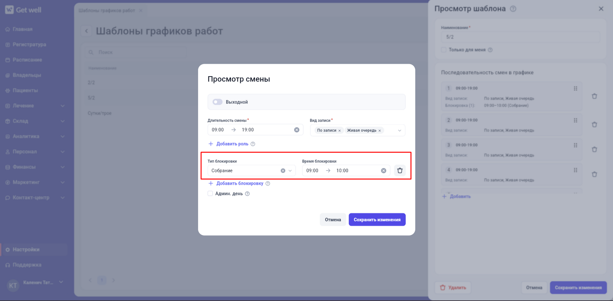Show help for Добавить блокировку
The height and width of the screenshot is (301, 613).
point(268,183)
